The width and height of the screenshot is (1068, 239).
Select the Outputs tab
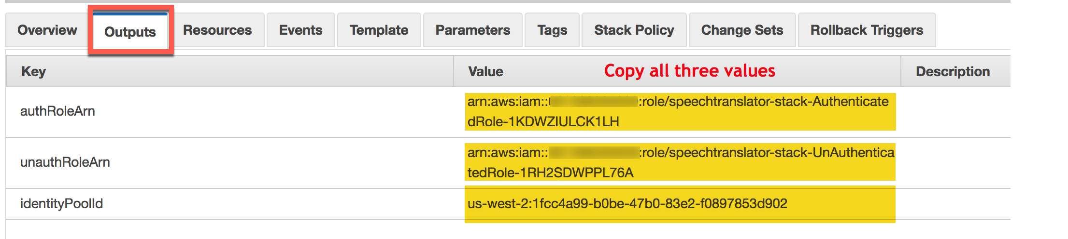(x=130, y=32)
